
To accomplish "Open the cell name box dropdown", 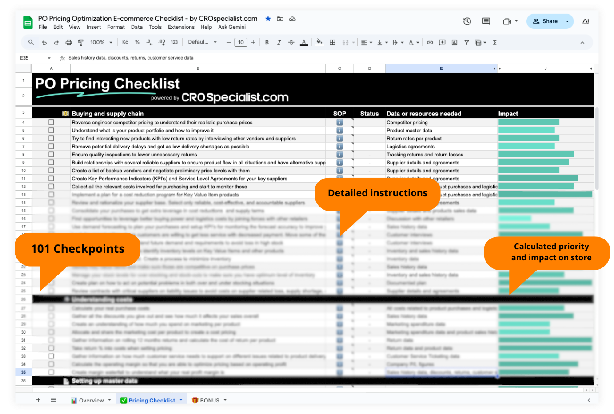I will (49, 58).
